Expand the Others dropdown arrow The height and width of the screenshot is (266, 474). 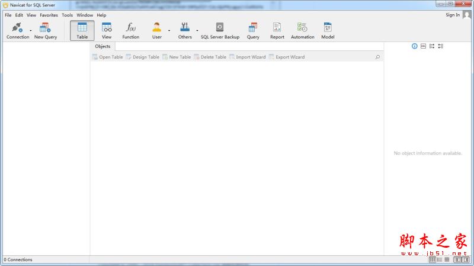coord(197,31)
